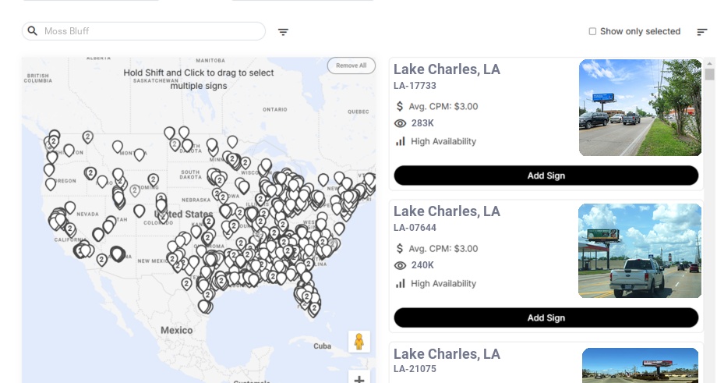717x383 pixels.
Task: Enable Show only selected checkbox
Action: click(592, 32)
